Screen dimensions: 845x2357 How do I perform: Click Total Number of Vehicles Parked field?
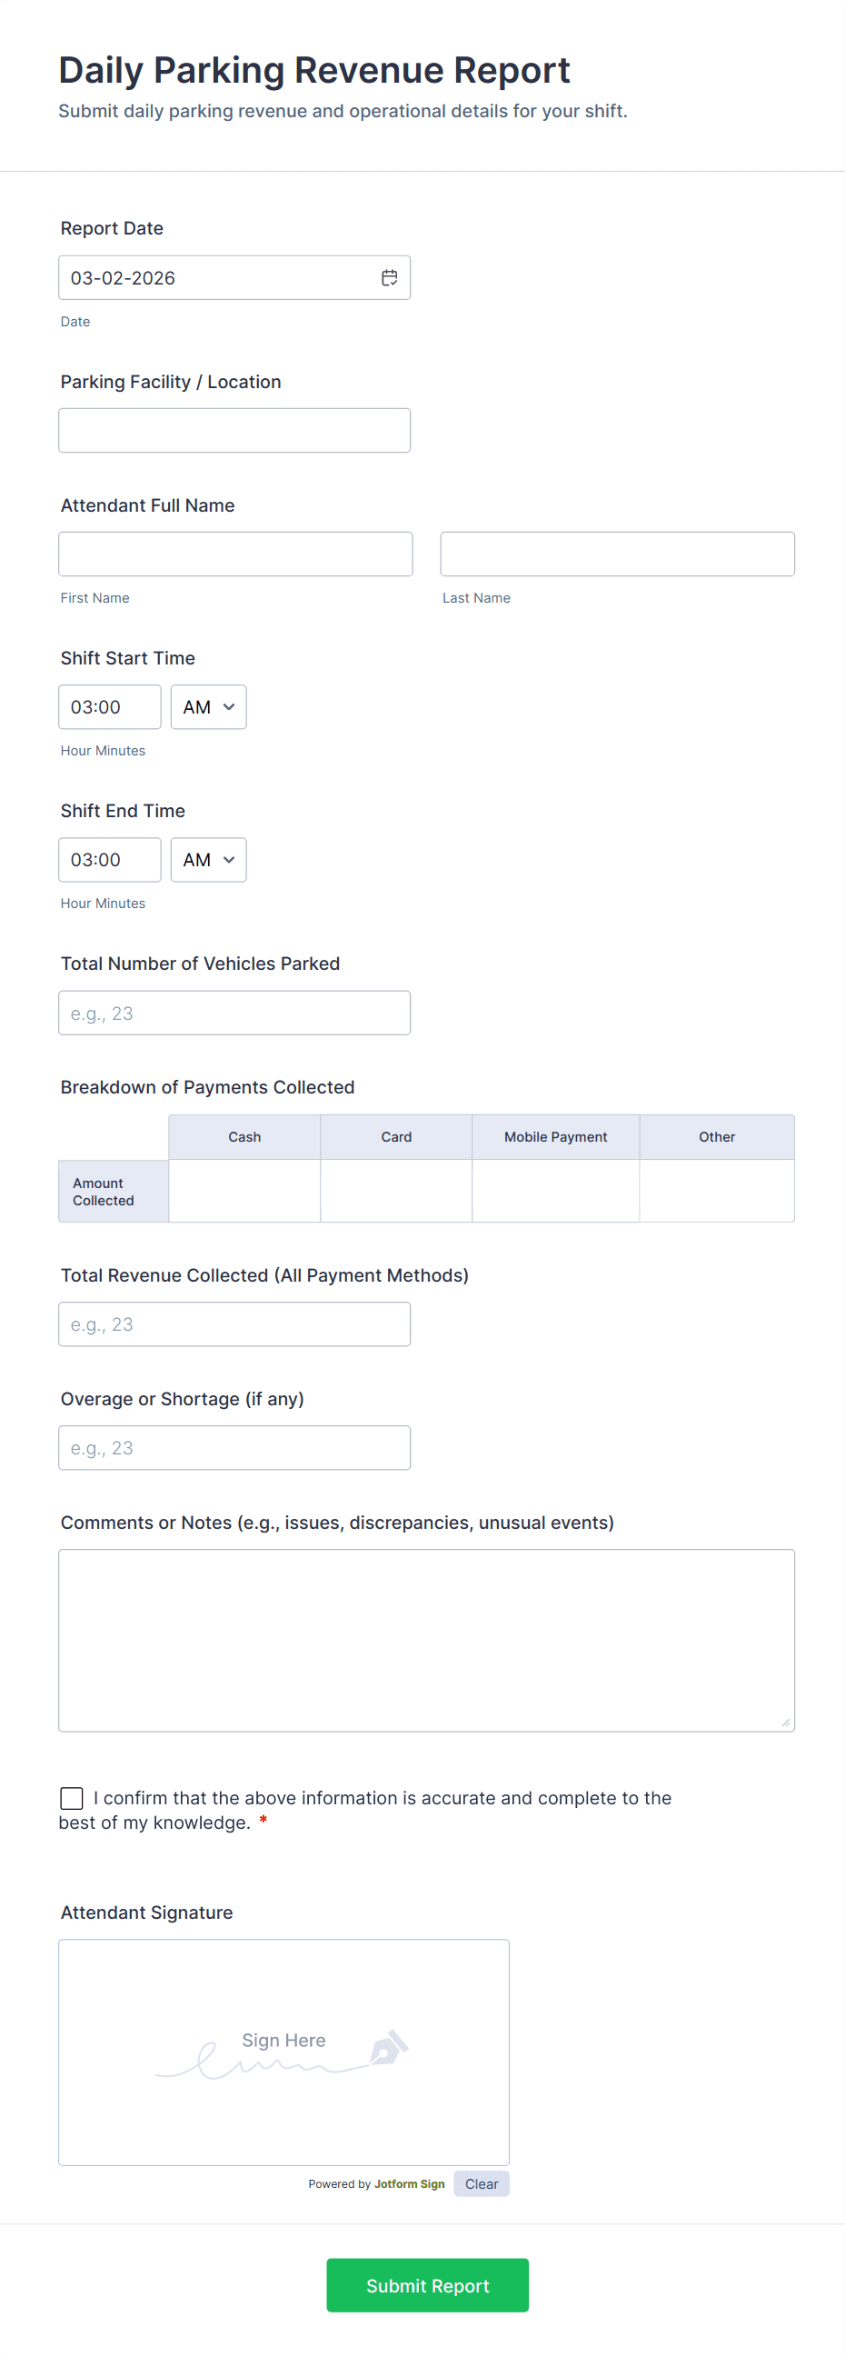point(234,1013)
